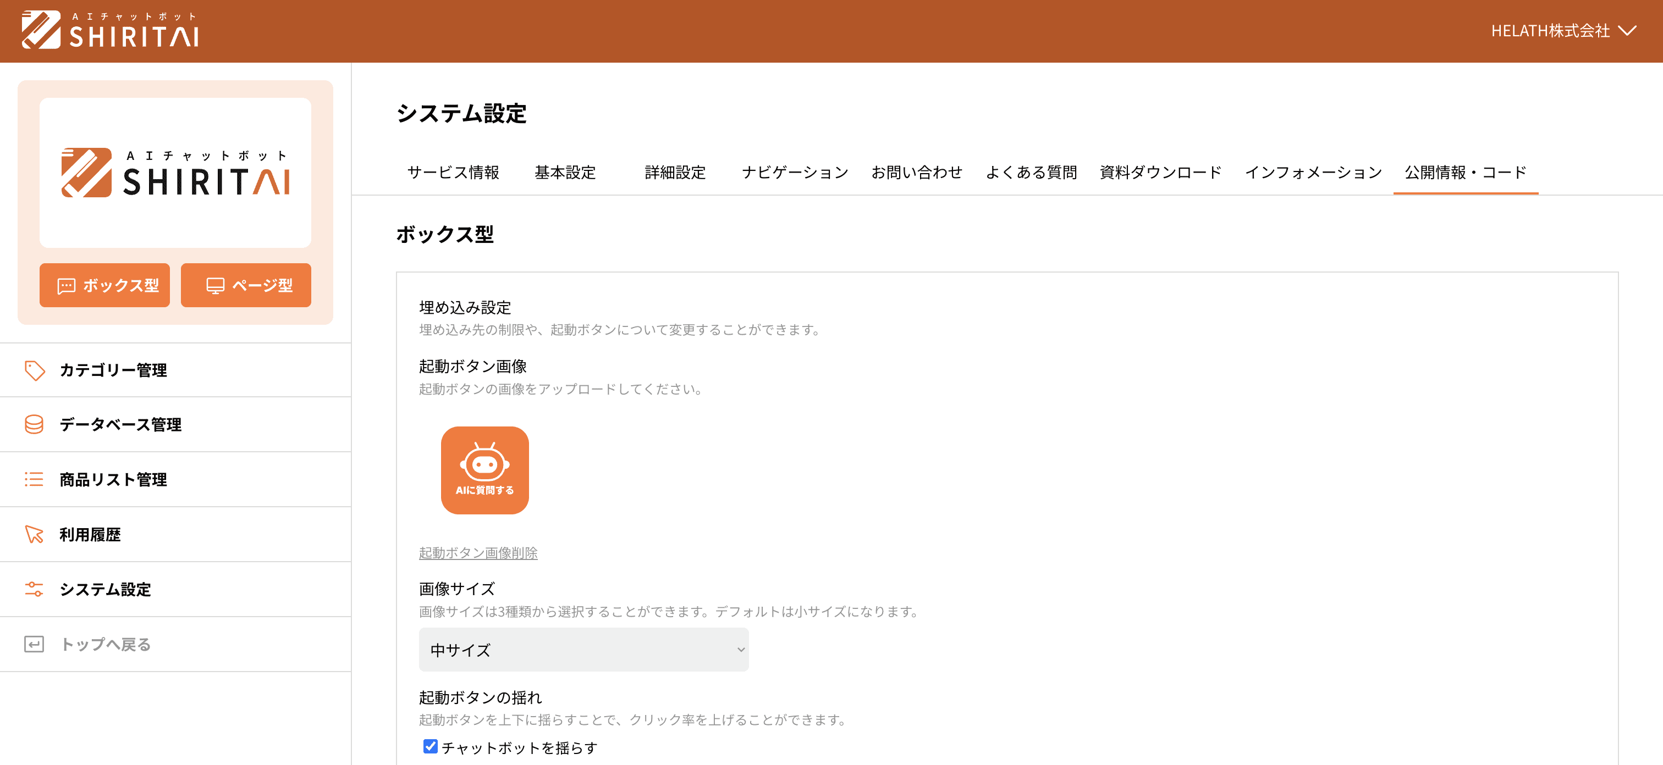This screenshot has height=765, width=1663.
Task: Click the ボックス型 preview button
Action: [104, 285]
